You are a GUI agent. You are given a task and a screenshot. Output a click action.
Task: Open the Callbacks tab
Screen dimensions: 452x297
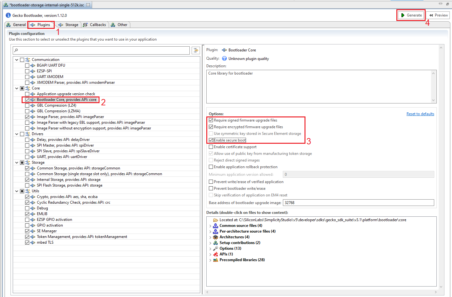click(x=97, y=24)
